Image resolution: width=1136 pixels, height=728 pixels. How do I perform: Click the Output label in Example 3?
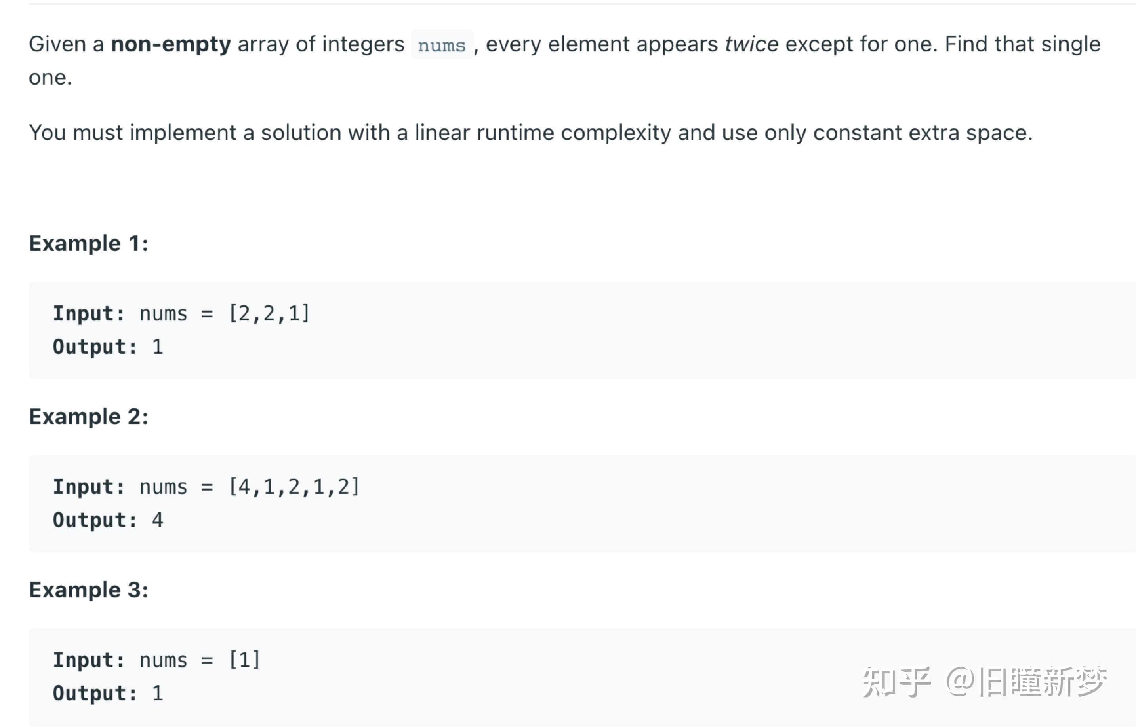[x=95, y=694]
